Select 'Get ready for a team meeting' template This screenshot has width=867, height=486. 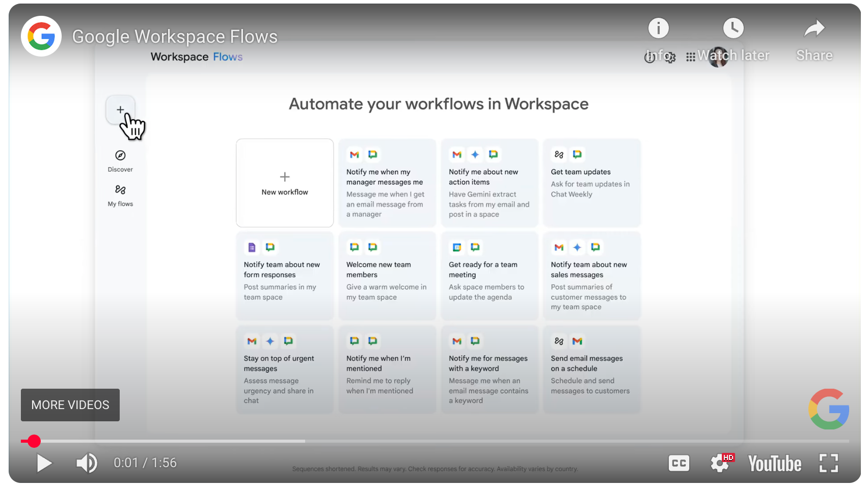pyautogui.click(x=490, y=276)
